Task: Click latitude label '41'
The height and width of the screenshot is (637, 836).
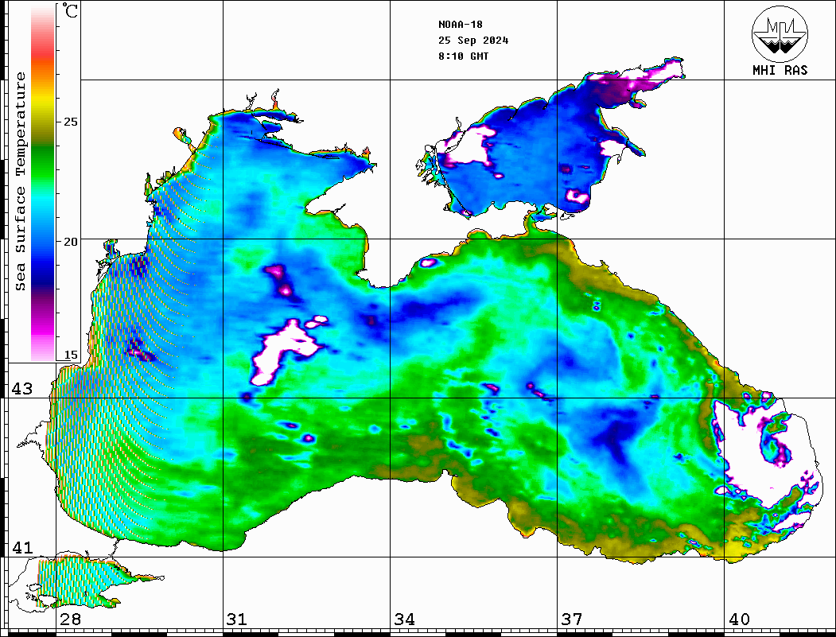Action: click(x=21, y=547)
